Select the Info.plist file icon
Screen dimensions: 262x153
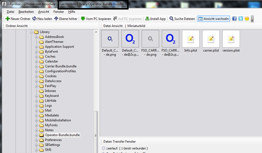[191, 39]
